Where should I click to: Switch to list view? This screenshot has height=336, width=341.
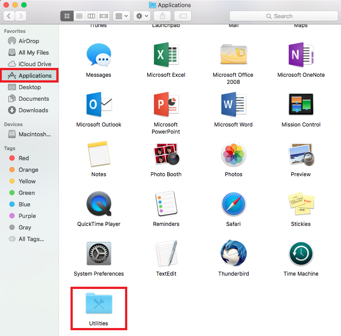click(x=79, y=16)
